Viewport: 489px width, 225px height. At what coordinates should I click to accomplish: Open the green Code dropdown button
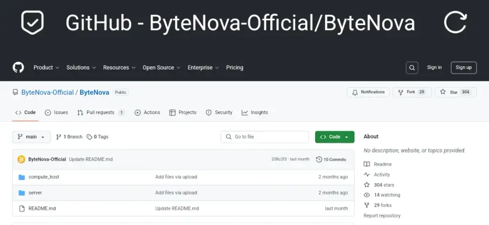pyautogui.click(x=335, y=137)
